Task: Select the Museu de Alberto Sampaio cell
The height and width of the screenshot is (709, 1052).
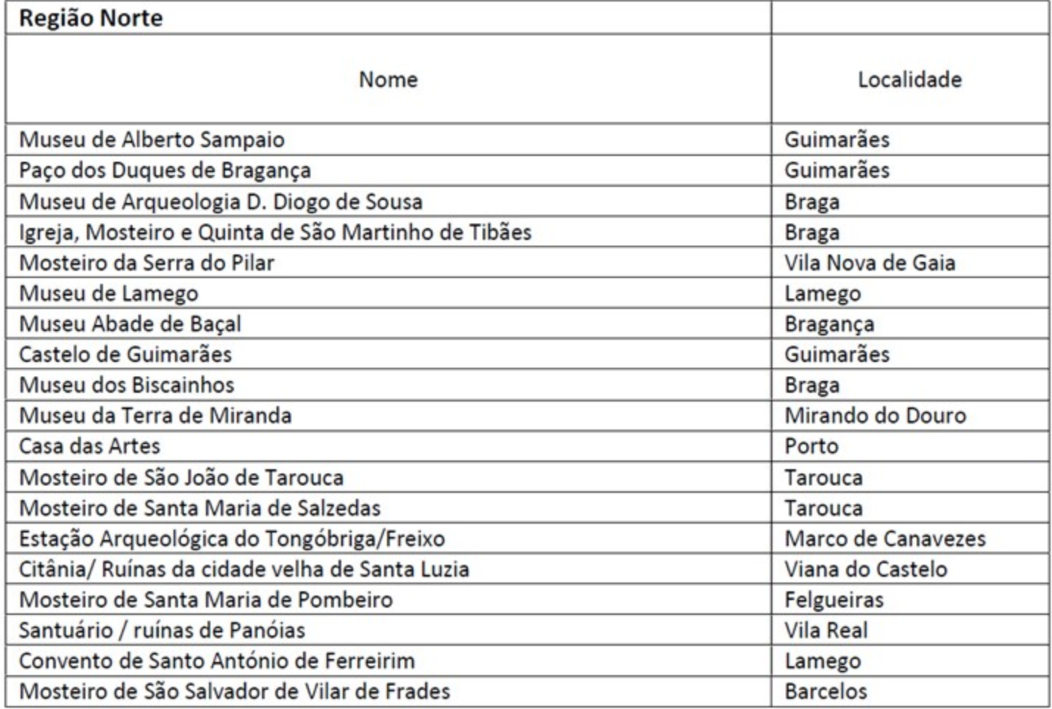Action: coord(388,139)
